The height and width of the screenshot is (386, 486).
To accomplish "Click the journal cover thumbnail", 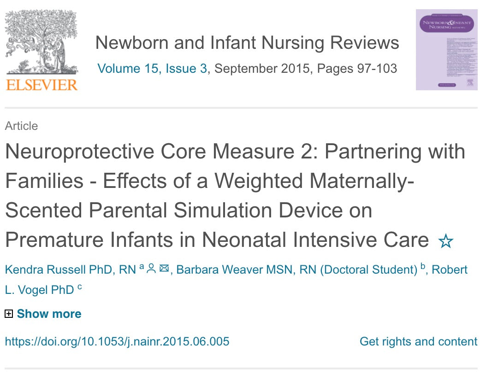I will coord(447,51).
